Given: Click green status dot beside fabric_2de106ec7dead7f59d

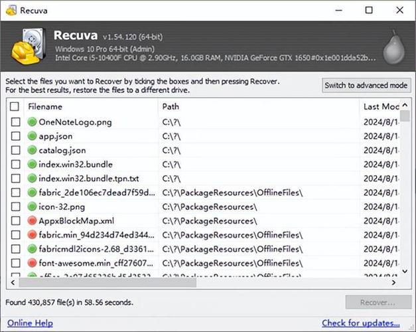Looking at the screenshot, I should 32,193.
